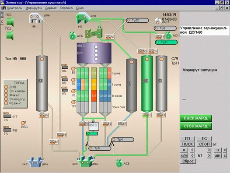Select the Тр12 conveyor element

pyautogui.click(x=137, y=20)
